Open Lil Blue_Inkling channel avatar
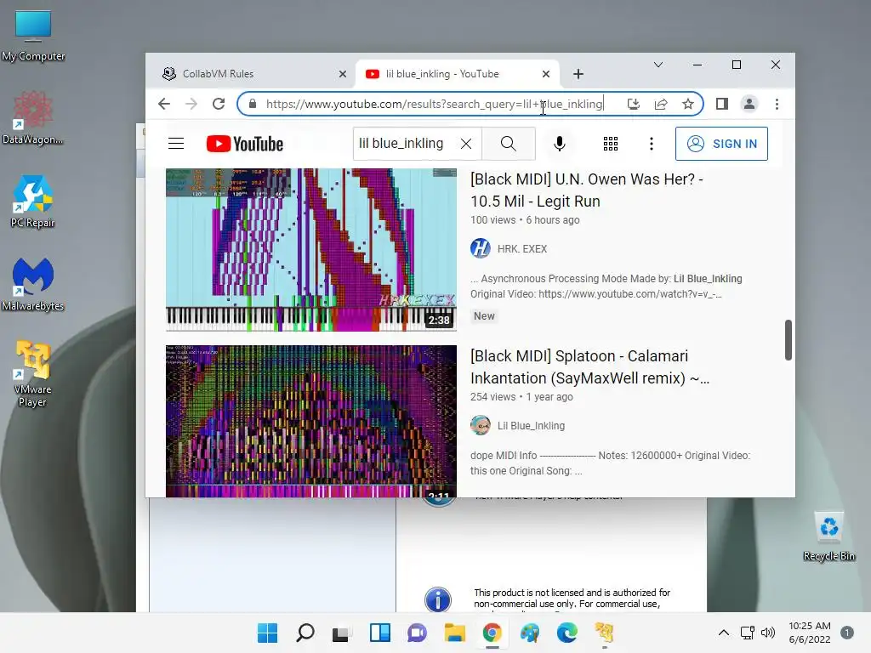 (481, 425)
